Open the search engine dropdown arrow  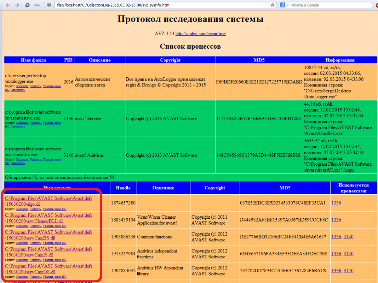[287, 5]
